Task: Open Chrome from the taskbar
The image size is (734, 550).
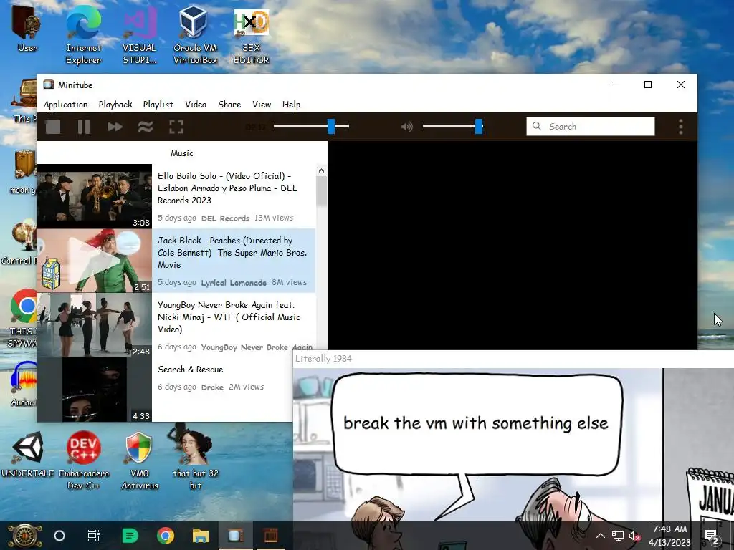Action: coord(166,536)
